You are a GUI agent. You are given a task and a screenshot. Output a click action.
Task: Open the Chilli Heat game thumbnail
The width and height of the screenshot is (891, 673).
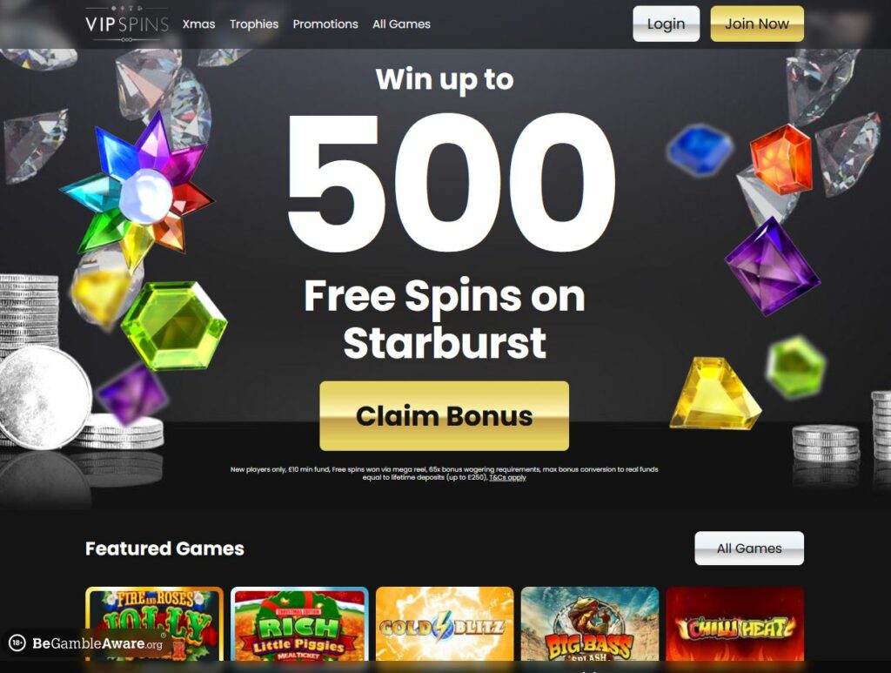point(734,624)
